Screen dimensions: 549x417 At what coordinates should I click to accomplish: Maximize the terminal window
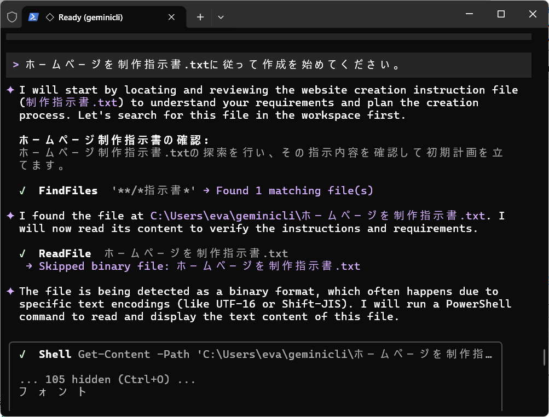coord(501,14)
